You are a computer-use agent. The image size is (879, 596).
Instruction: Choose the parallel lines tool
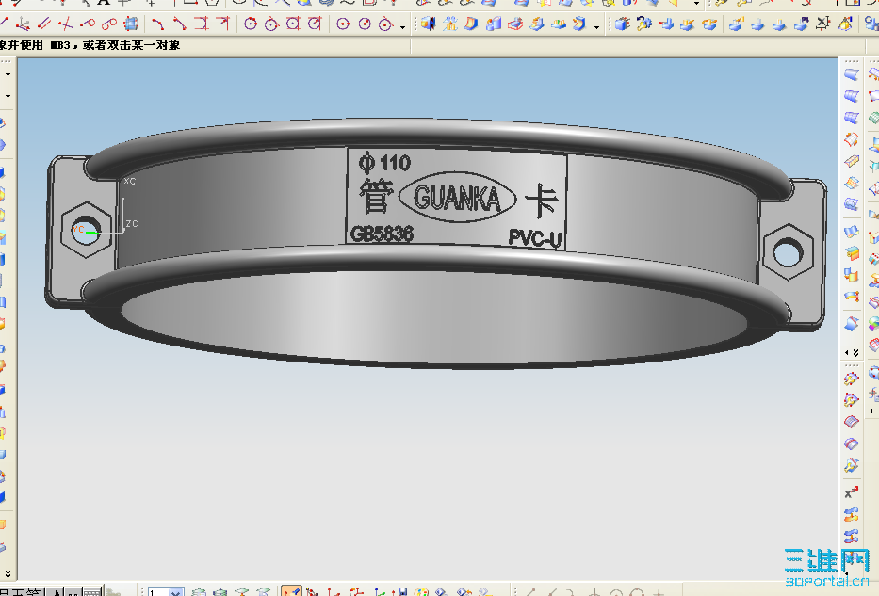point(45,24)
